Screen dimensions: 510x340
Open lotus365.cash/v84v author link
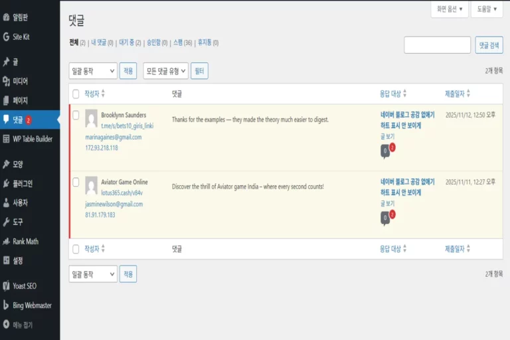(122, 193)
